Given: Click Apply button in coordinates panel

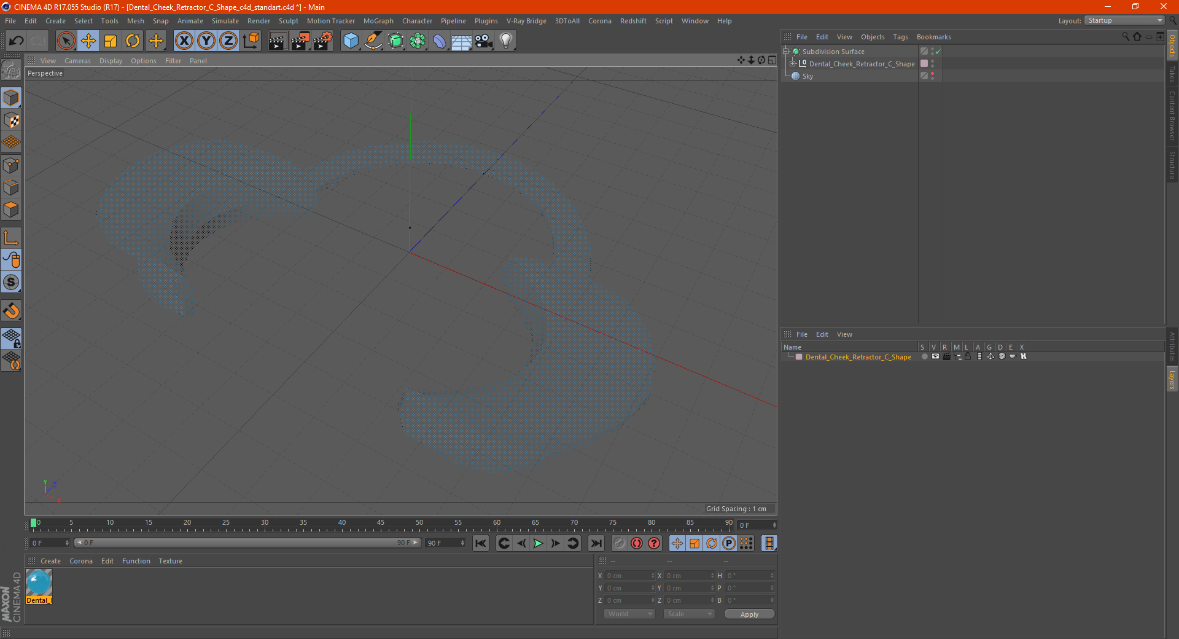Looking at the screenshot, I should 749,614.
